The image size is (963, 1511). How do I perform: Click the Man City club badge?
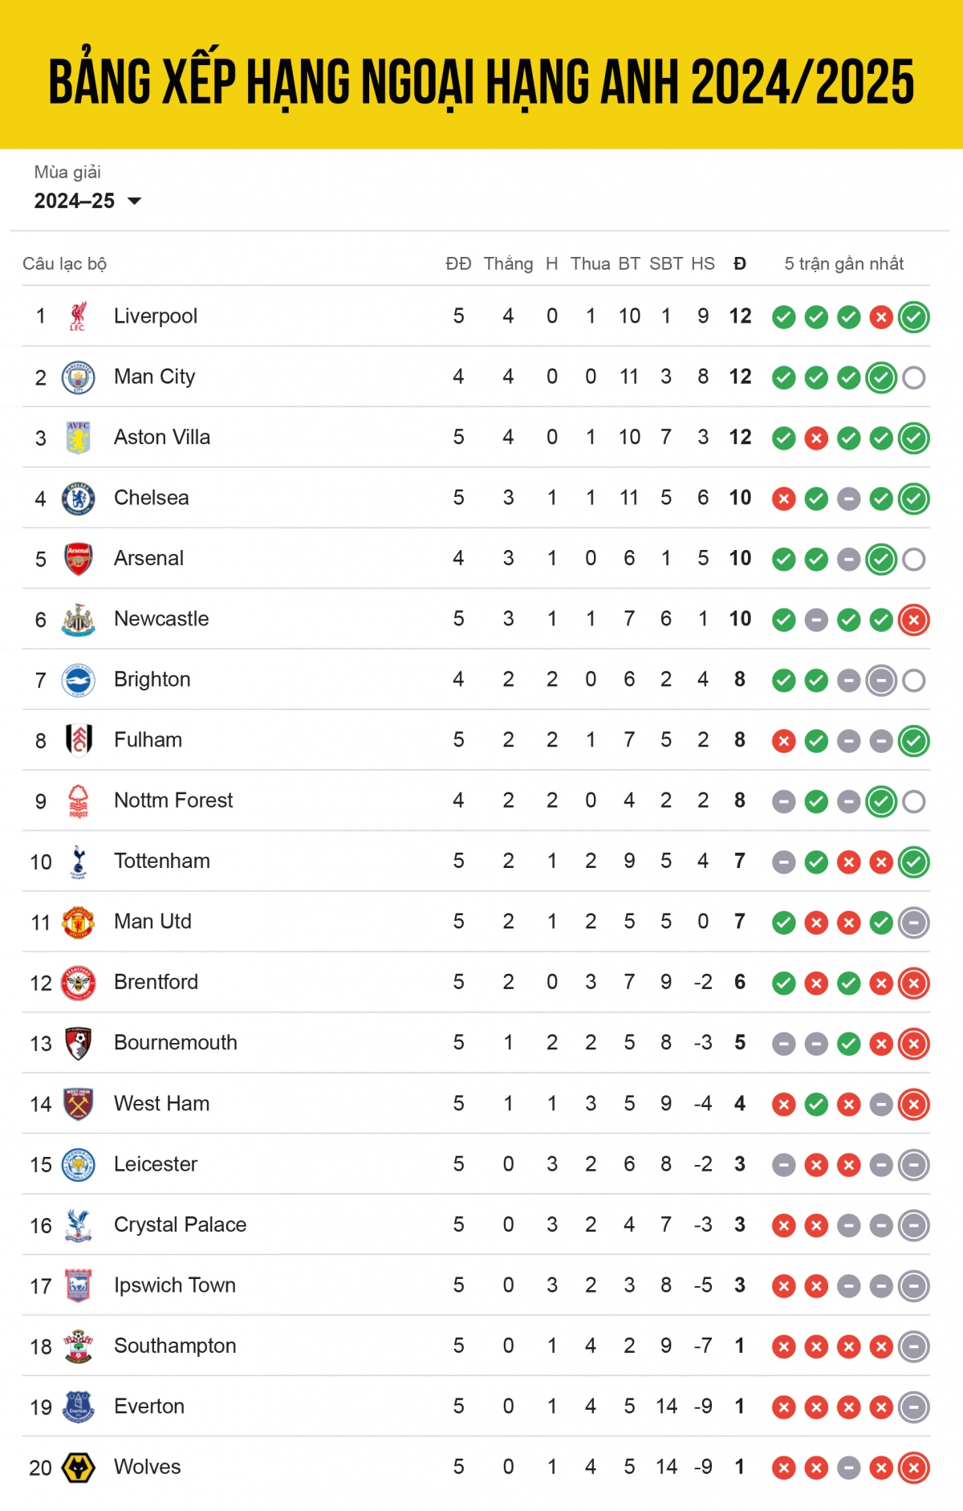point(78,377)
